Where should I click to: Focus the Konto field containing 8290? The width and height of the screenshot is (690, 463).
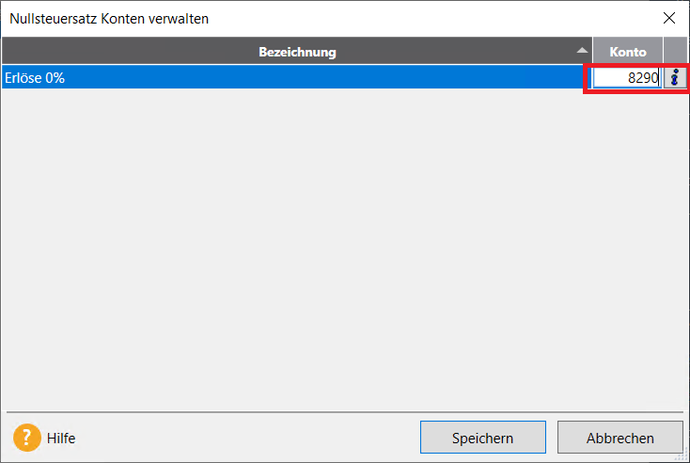pyautogui.click(x=627, y=77)
